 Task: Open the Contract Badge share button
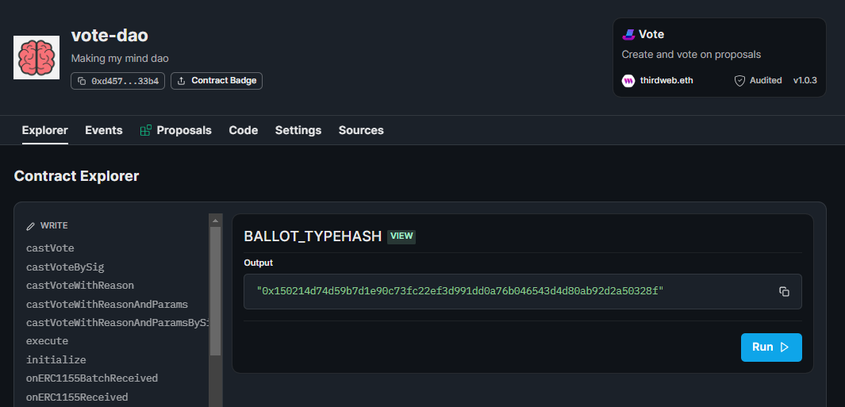217,81
